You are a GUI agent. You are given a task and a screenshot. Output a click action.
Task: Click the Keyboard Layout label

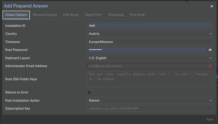tap(17, 58)
